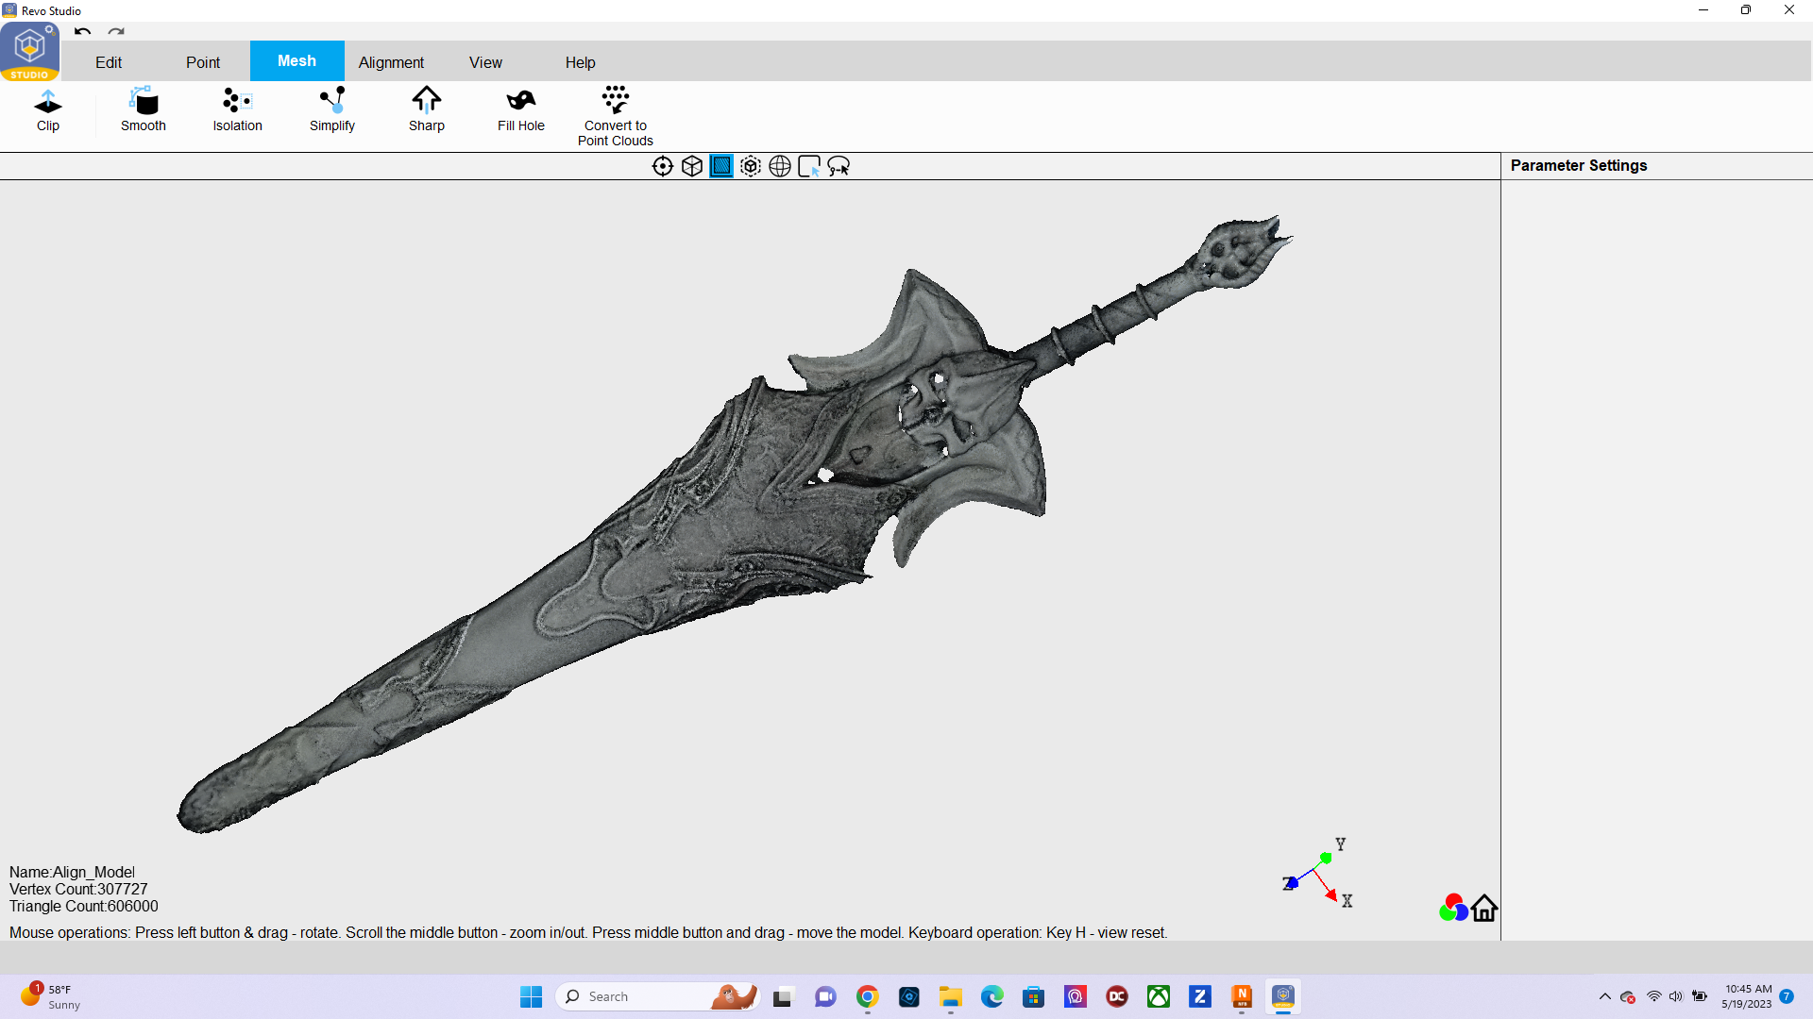Viewport: 1813px width, 1019px height.
Task: Click Convert to Point Clouds
Action: 616,117
